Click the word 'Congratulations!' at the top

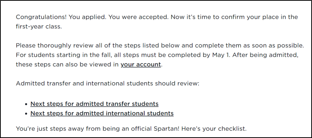pyautogui.click(x=41, y=17)
